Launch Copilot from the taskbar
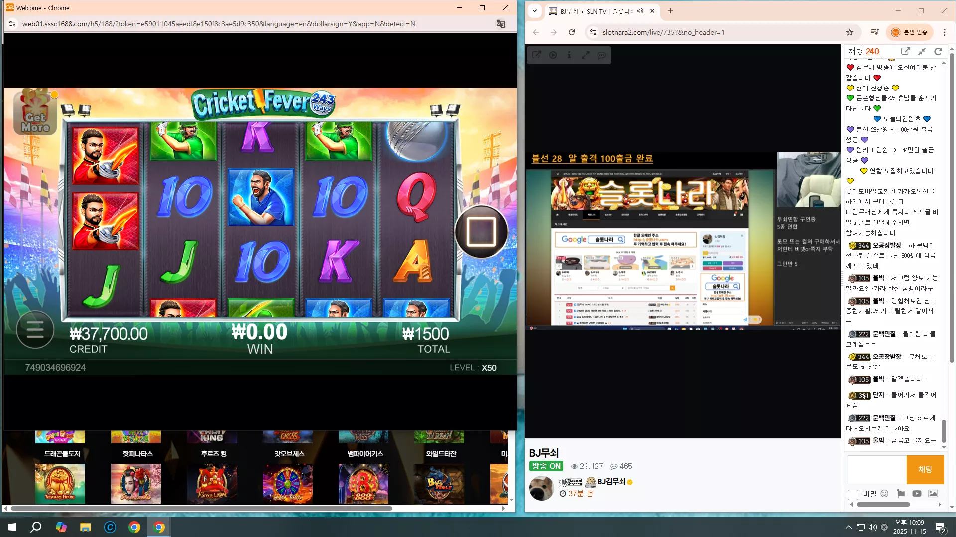Viewport: 956px width, 537px height. coord(61,527)
